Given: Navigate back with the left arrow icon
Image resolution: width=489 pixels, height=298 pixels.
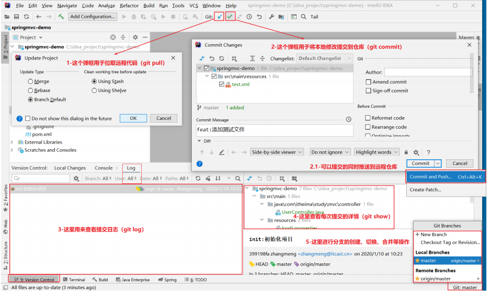Looking at the screenshot, I should [38, 17].
